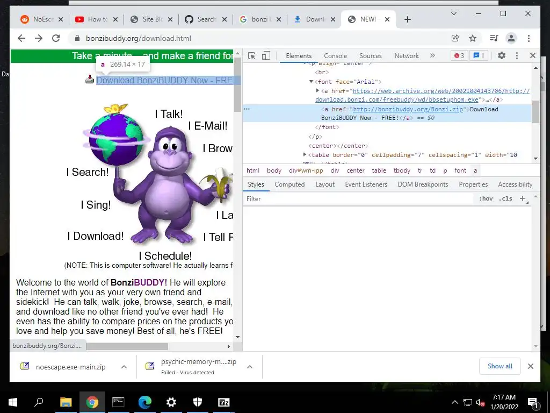Go forward using the browser forward arrow
This screenshot has width=550, height=413.
39,38
